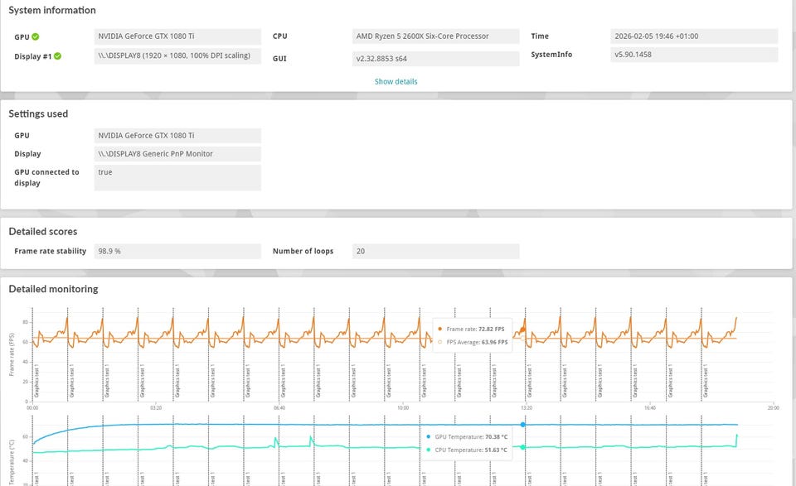Click the Number of loops value 20
Viewport: 796px width, 486px height.
(436, 251)
